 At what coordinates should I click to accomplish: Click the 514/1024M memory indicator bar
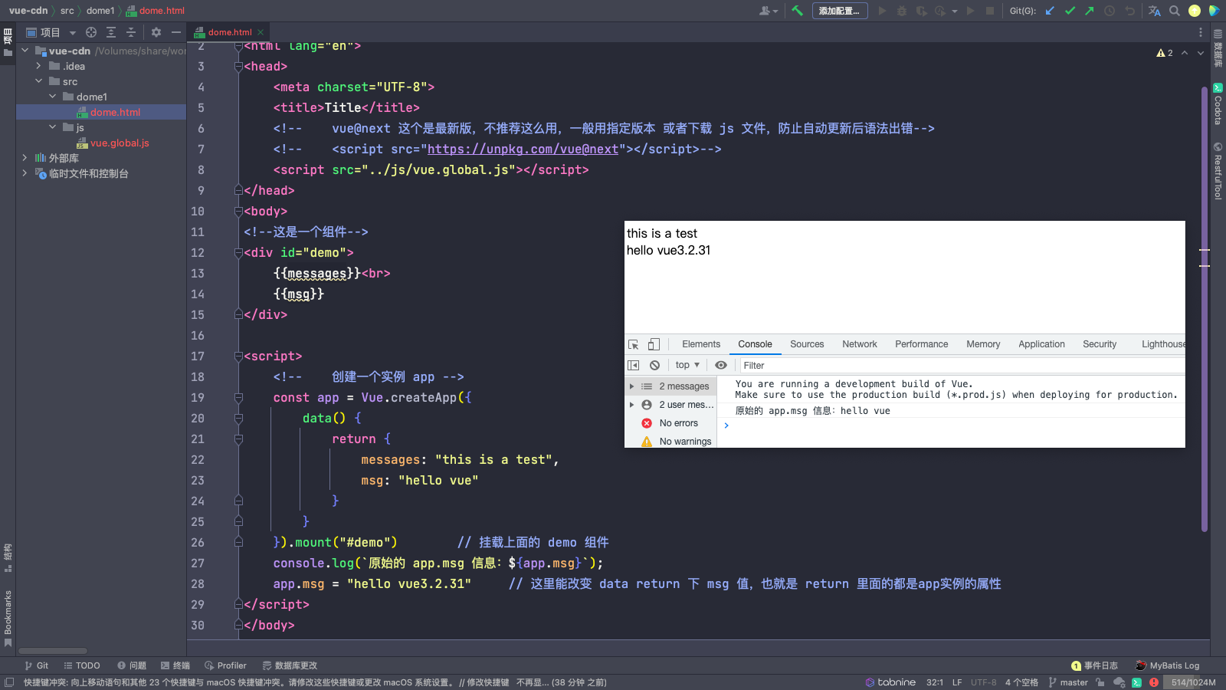[1192, 682]
